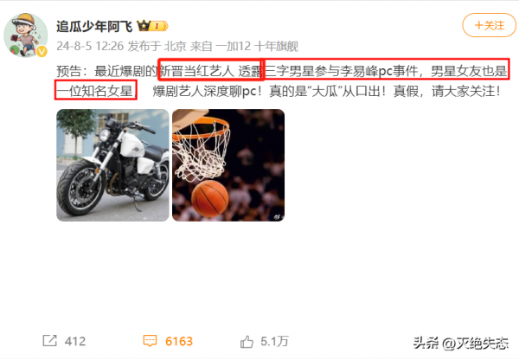The image size is (519, 360).
Task: Click the yellow verified V badge
Action: tap(42, 51)
